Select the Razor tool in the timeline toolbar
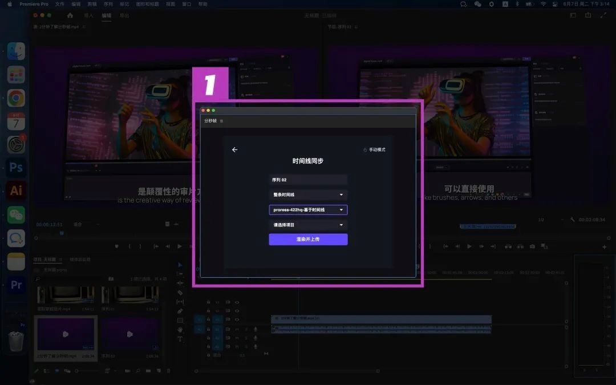This screenshot has height=385, width=616. (x=180, y=293)
